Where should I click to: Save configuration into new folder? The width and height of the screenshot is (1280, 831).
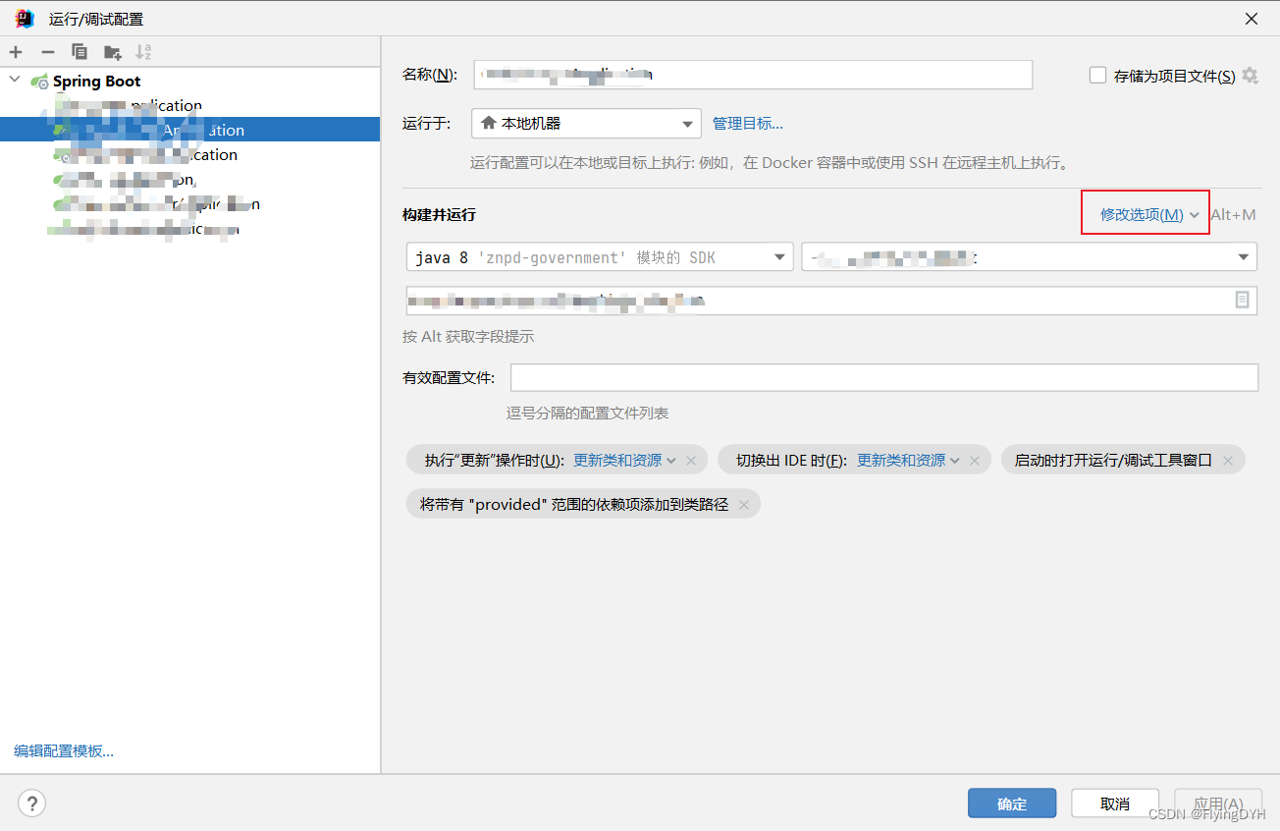(x=112, y=52)
